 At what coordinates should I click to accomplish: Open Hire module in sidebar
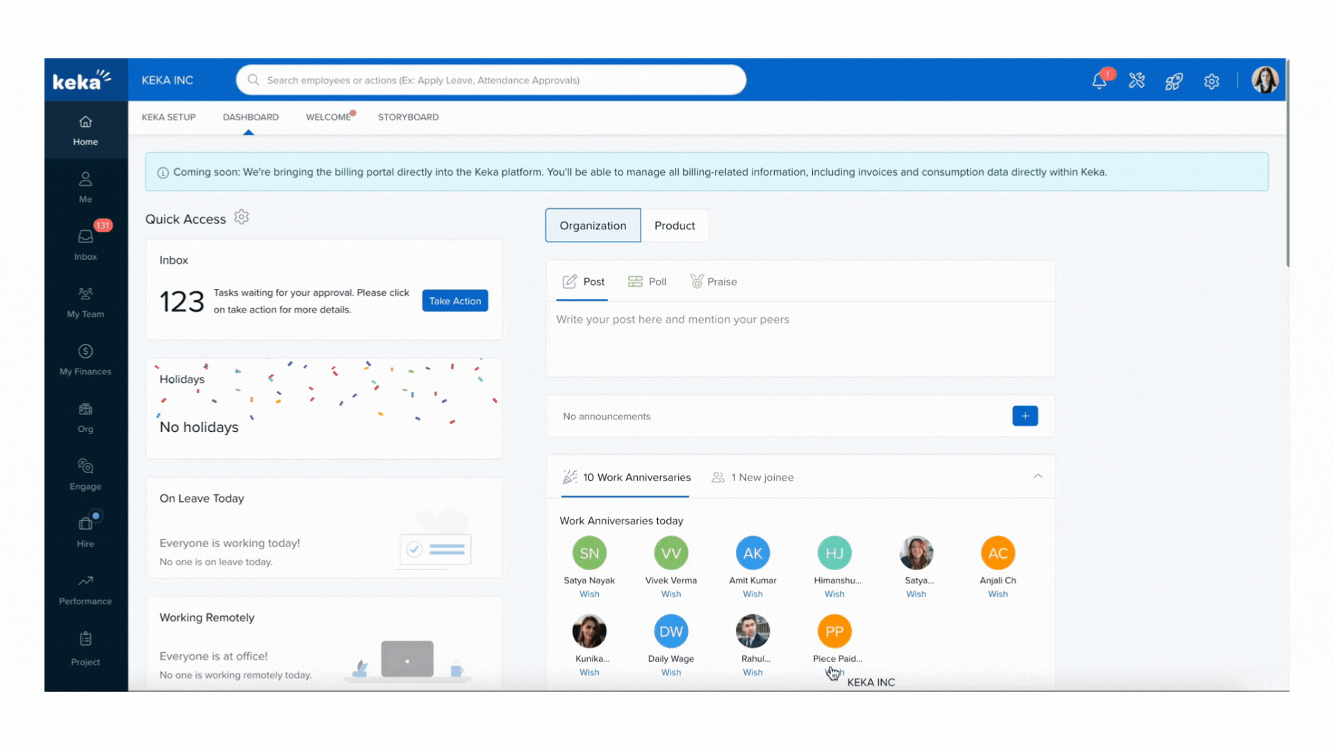point(85,531)
